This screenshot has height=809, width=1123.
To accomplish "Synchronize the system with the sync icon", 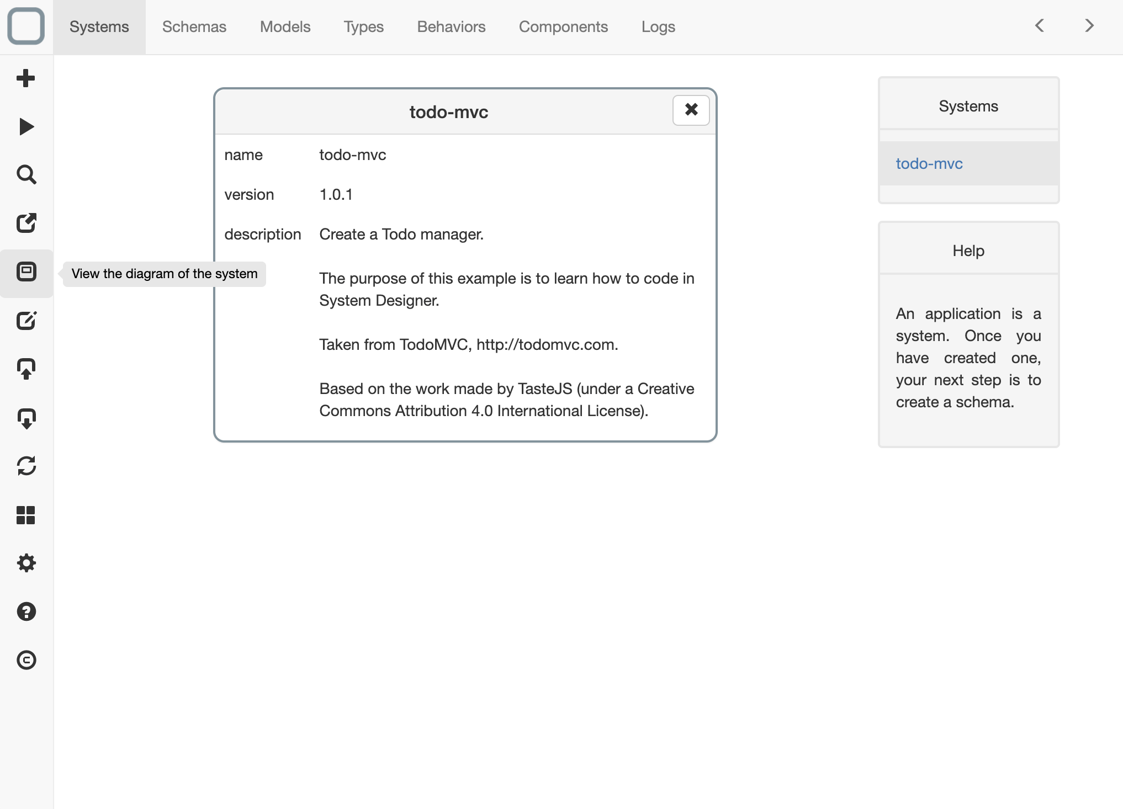I will [x=26, y=467].
